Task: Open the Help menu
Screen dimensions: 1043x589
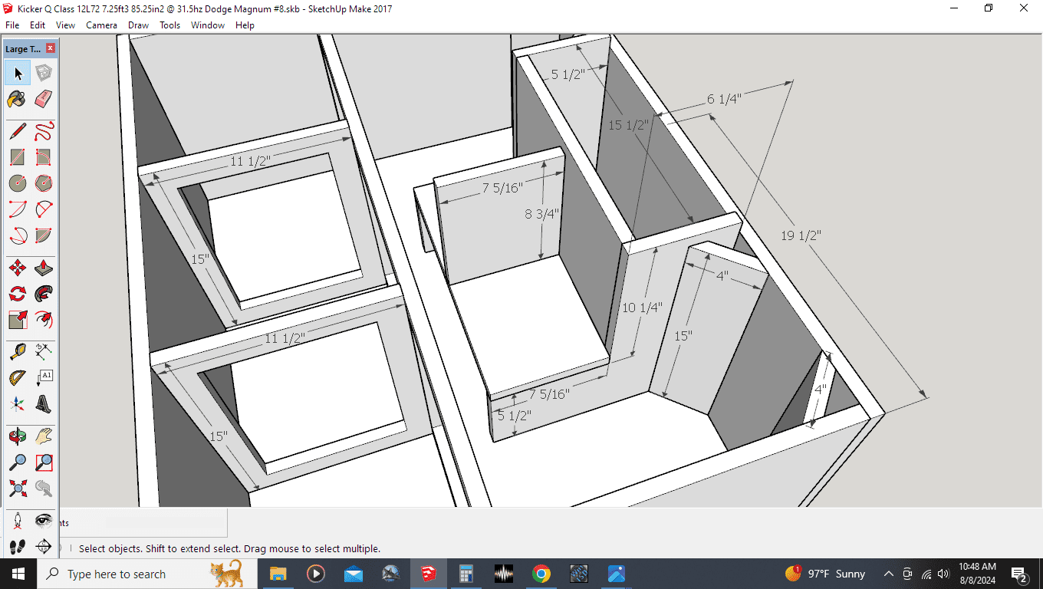Action: coord(245,25)
